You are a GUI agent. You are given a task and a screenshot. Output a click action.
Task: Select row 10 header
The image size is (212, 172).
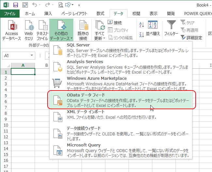[6, 125]
